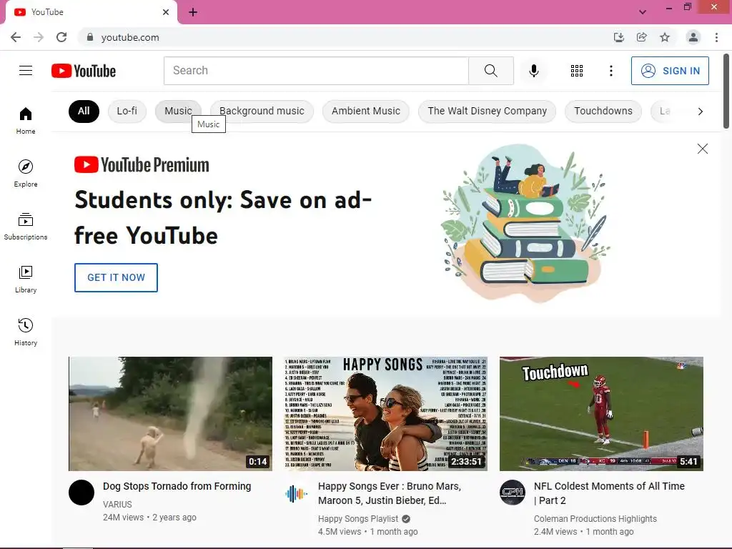Select The Walt Disney Company chip
The height and width of the screenshot is (549, 732).
487,111
